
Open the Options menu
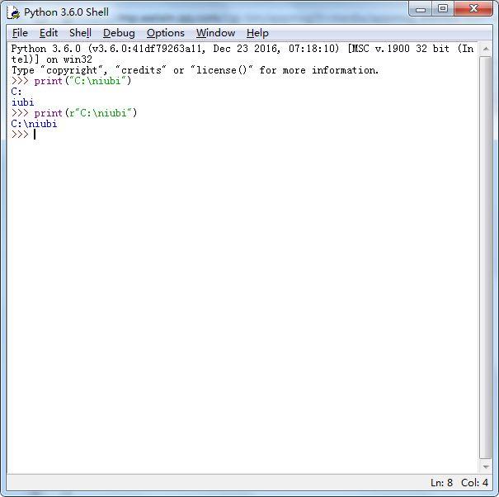coord(166,33)
